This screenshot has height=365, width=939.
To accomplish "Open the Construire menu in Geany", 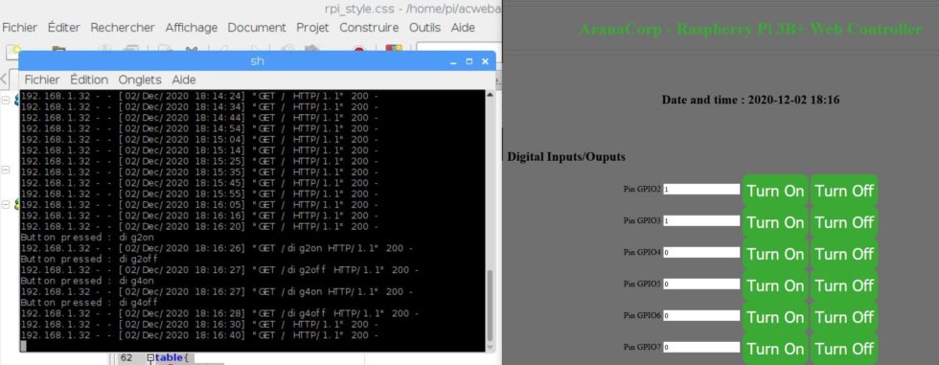I will tap(369, 28).
